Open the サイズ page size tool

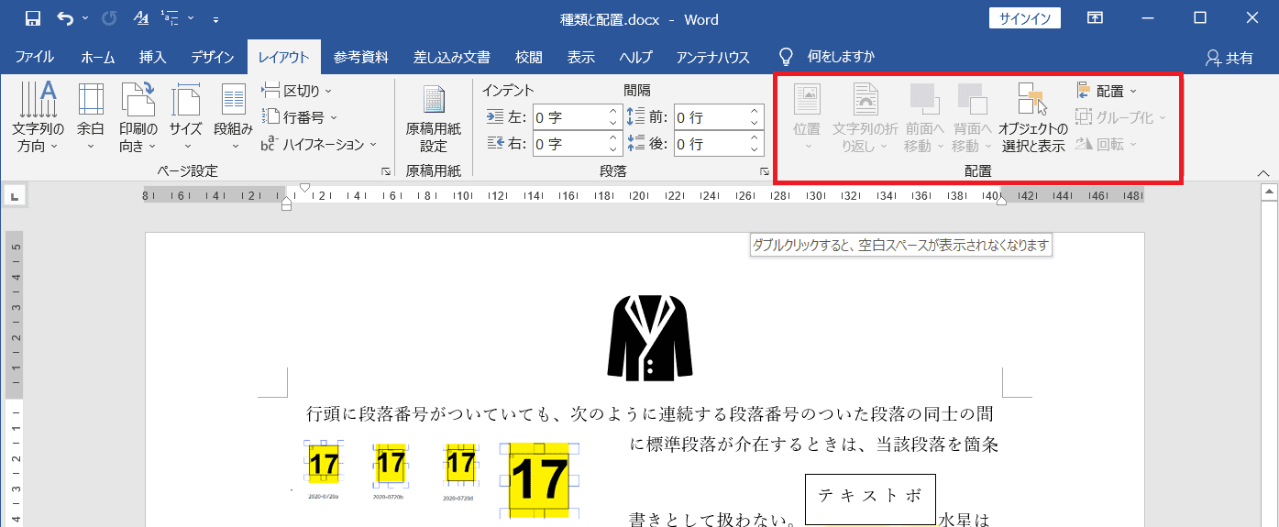coord(186,117)
